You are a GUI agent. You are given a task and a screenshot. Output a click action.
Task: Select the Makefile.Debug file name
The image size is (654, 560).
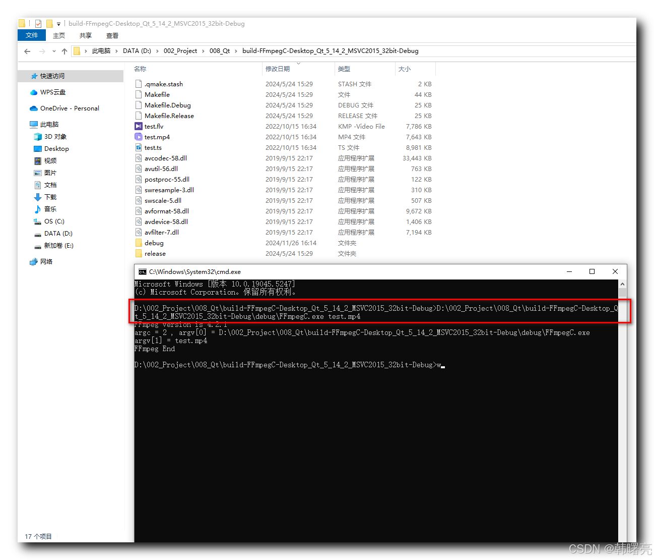(x=168, y=105)
